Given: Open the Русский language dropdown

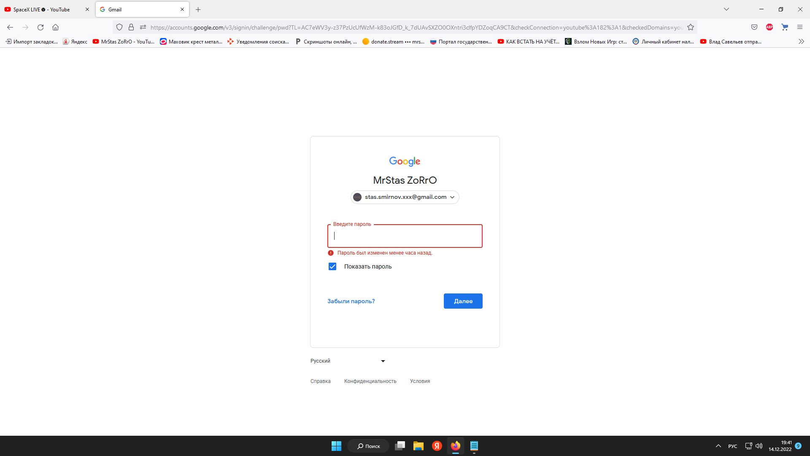Looking at the screenshot, I should point(348,361).
